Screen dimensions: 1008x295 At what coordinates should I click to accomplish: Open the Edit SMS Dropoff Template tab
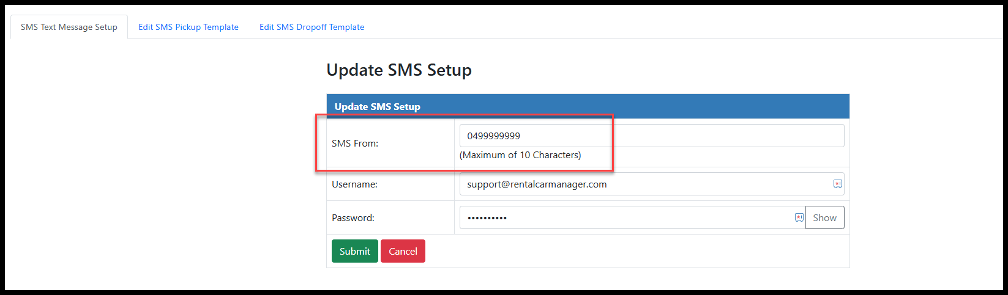(x=312, y=27)
